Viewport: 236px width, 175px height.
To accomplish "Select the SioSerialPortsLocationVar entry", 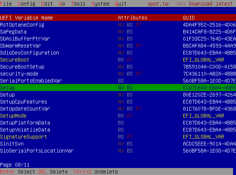I will coord(37,151).
